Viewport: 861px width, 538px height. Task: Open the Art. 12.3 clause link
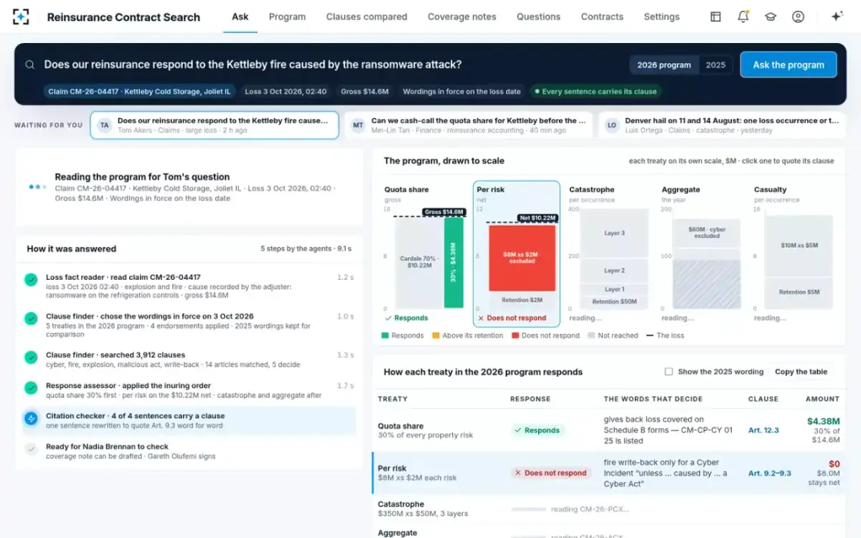763,430
